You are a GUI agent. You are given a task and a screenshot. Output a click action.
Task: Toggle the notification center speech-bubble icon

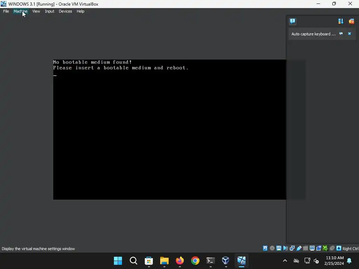pos(293,21)
